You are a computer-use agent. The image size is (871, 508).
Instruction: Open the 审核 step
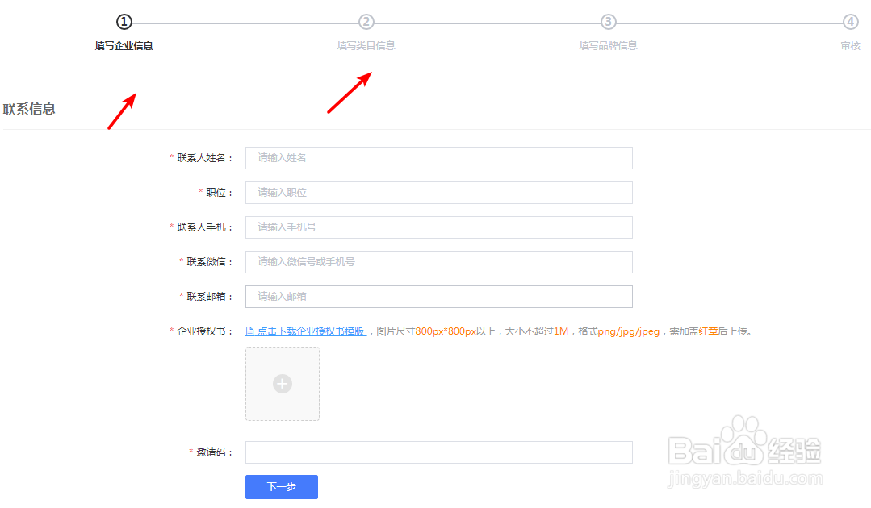849,45
